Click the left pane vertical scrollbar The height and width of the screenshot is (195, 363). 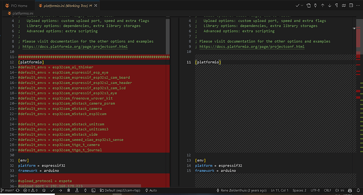point(168,37)
